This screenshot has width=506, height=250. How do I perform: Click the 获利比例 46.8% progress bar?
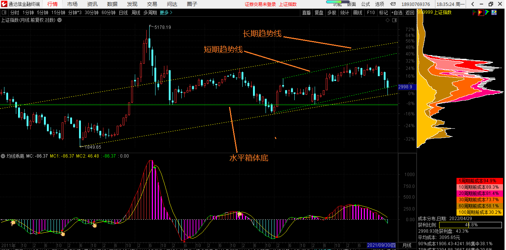(470, 225)
